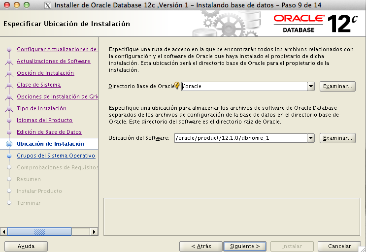This screenshot has height=252, width=366.
Task: Click the Opciones de Instalación de Grid bullet
Action: point(9,97)
